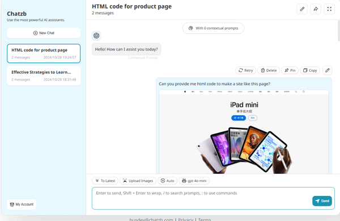Open My Account
This screenshot has height=221, width=340.
coord(22,205)
